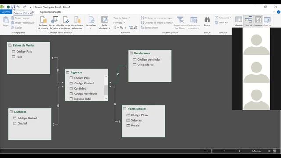Increase decimal places

(131, 28)
